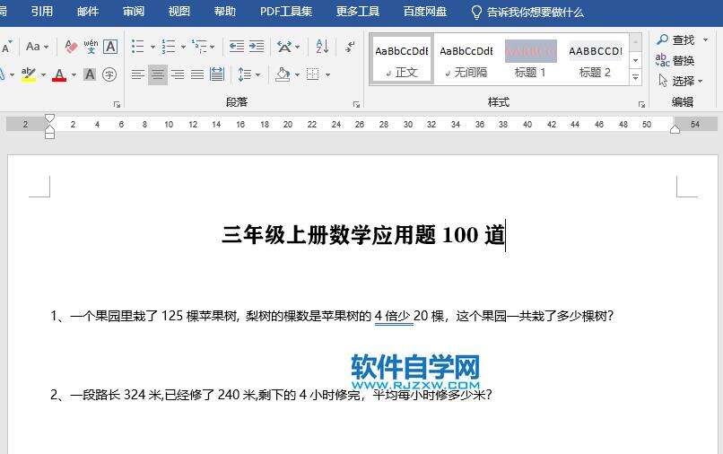Apply bulleted list formatting

pyautogui.click(x=137, y=47)
